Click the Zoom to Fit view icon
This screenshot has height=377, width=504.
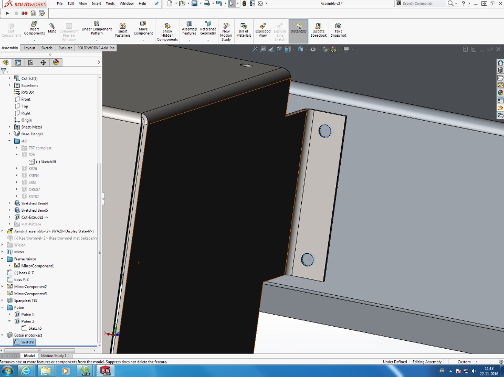pyautogui.click(x=255, y=49)
